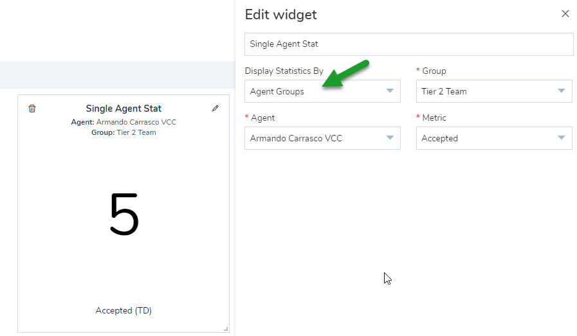Edit widget with the pencil icon

215,108
